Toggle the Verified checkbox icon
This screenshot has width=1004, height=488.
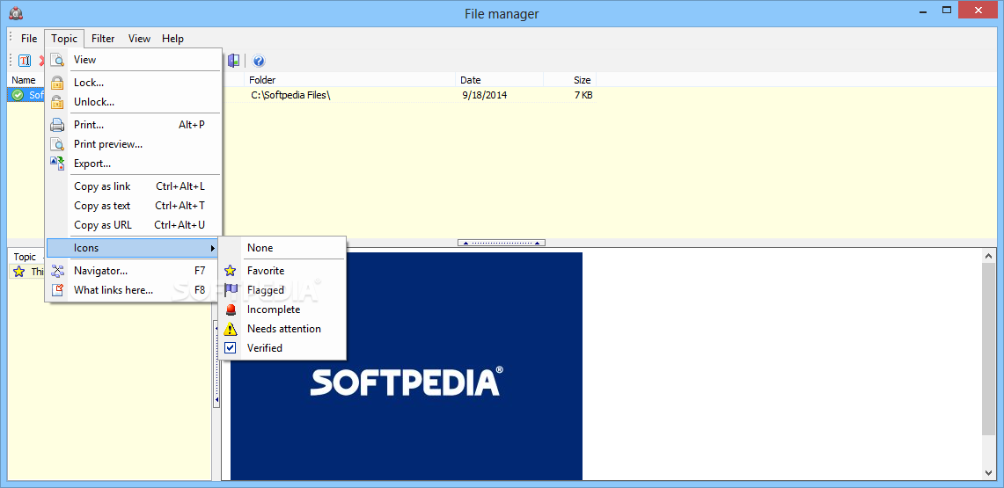[x=231, y=348]
